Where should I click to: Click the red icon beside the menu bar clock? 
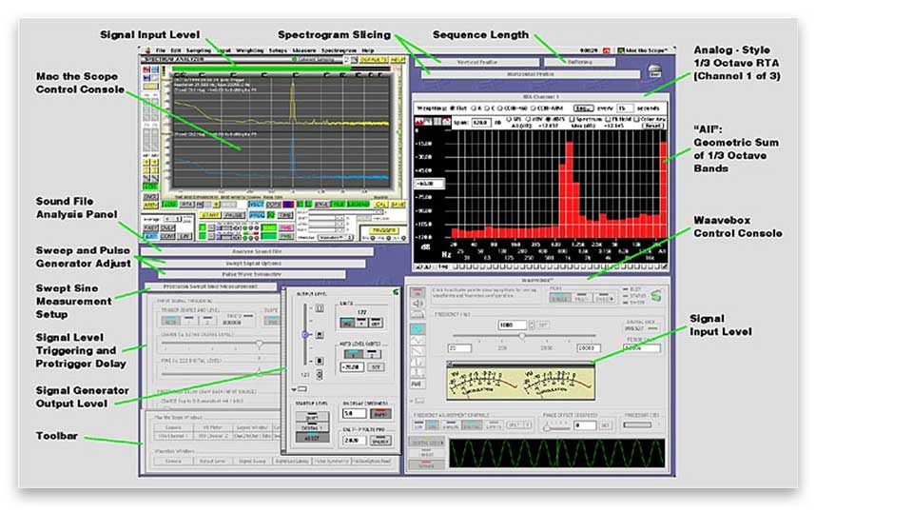(606, 50)
